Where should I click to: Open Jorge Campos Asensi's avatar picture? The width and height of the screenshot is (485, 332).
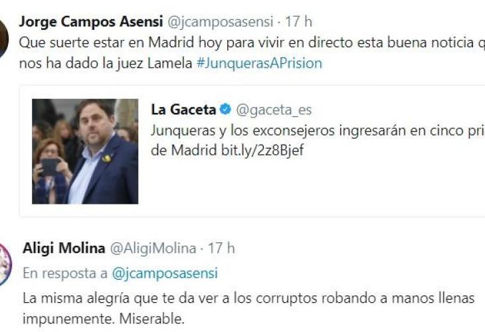[4, 39]
